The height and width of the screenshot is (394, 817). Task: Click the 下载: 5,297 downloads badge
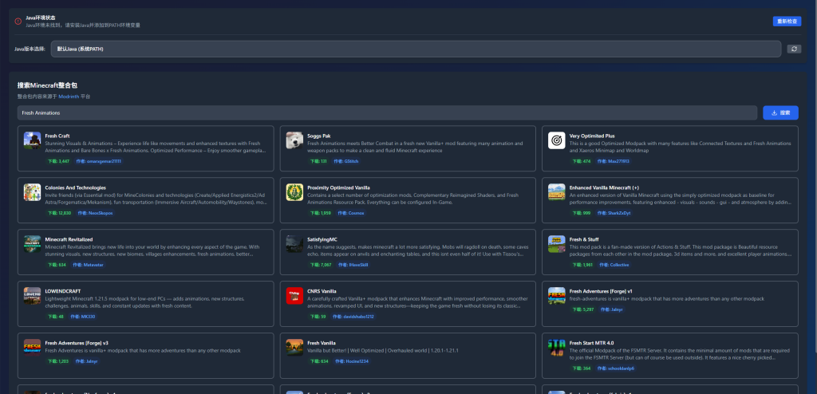582,309
